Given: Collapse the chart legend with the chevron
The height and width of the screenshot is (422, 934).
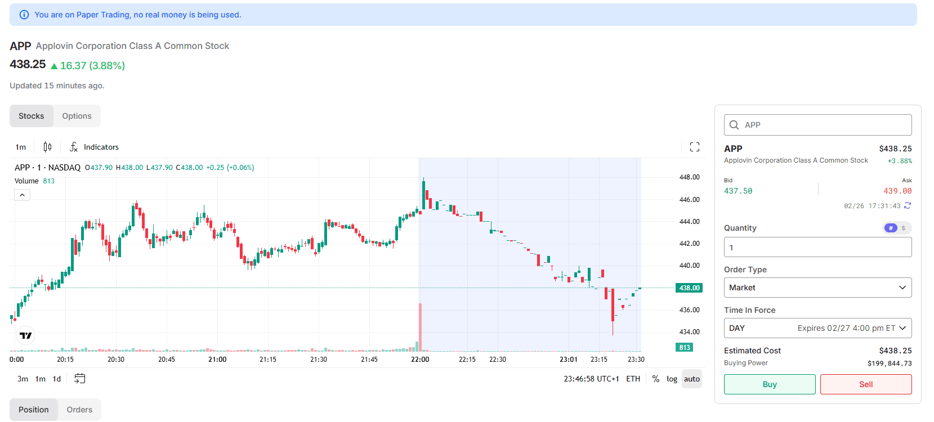Looking at the screenshot, I should [22, 195].
